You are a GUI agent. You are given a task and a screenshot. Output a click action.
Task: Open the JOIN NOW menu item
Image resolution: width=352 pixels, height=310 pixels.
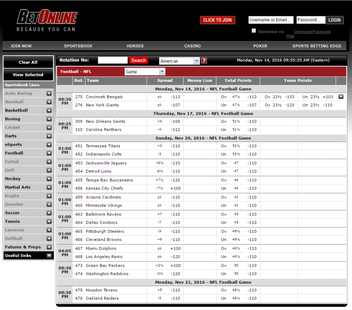pos(21,46)
